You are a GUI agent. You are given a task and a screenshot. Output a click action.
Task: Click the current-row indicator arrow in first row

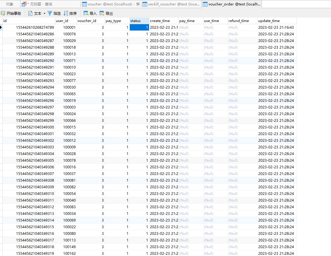[1, 28]
